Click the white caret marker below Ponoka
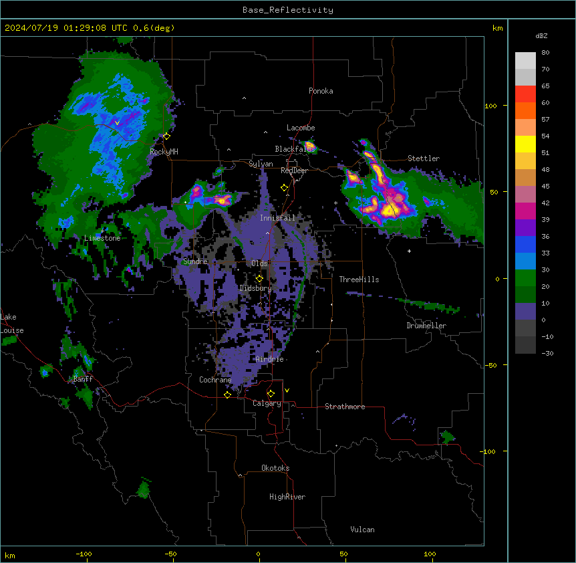This screenshot has height=563, width=576. pyautogui.click(x=244, y=98)
